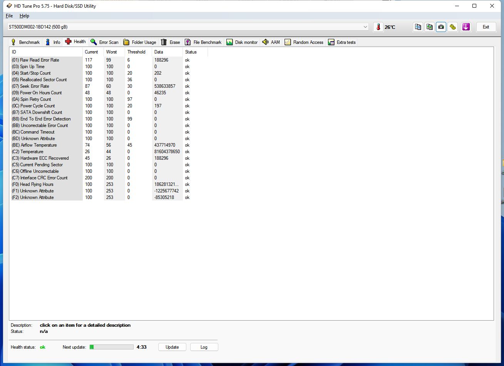
Task: Click the Threshold column header
Action: (x=136, y=52)
